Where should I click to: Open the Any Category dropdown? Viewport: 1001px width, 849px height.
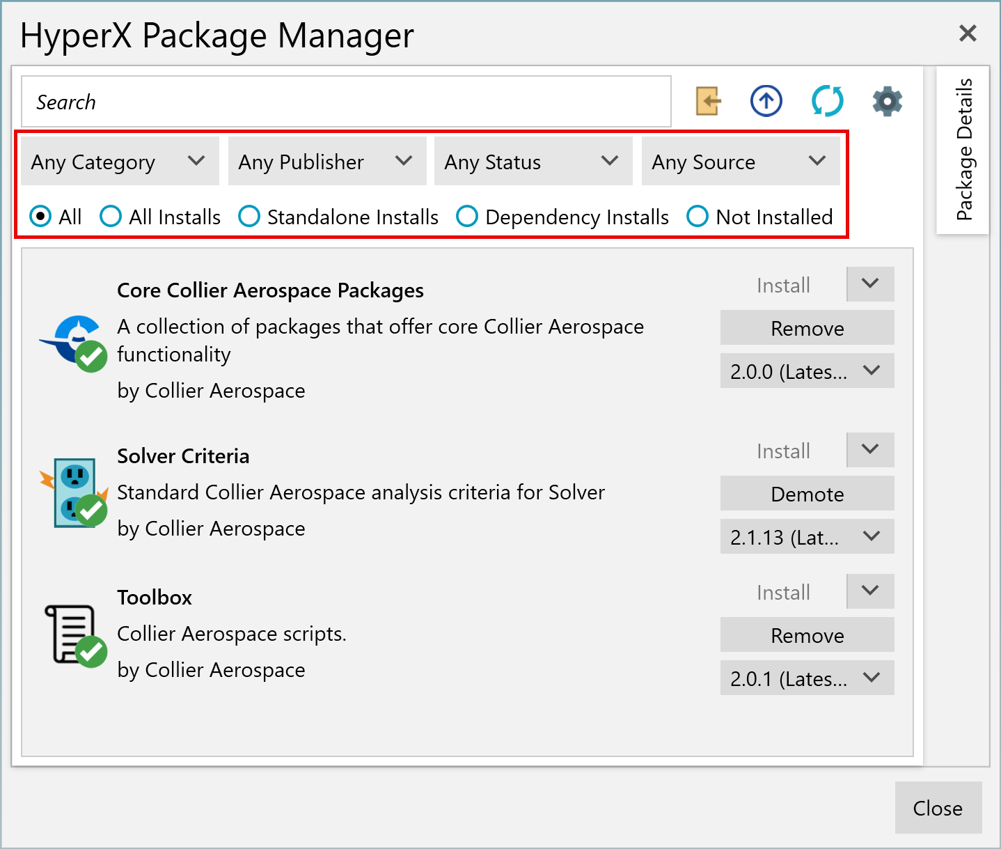click(120, 161)
